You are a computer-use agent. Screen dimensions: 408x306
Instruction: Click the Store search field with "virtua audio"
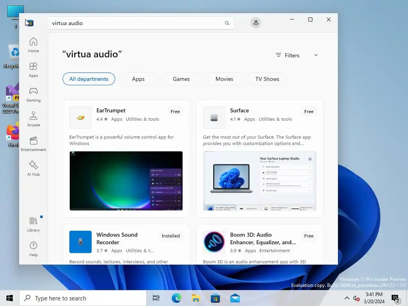click(x=141, y=23)
